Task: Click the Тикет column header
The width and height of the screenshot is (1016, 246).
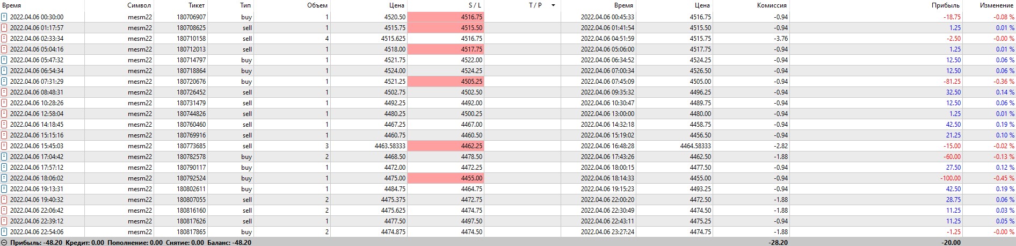Action: tap(197, 5)
